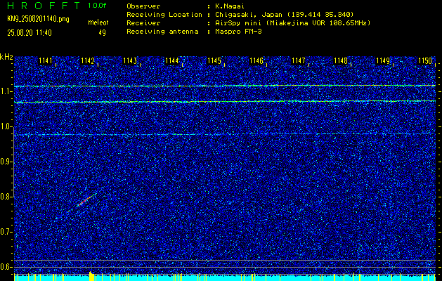Click the HROFFT program title
Screen dimensions: 442x281
tap(44, 6)
